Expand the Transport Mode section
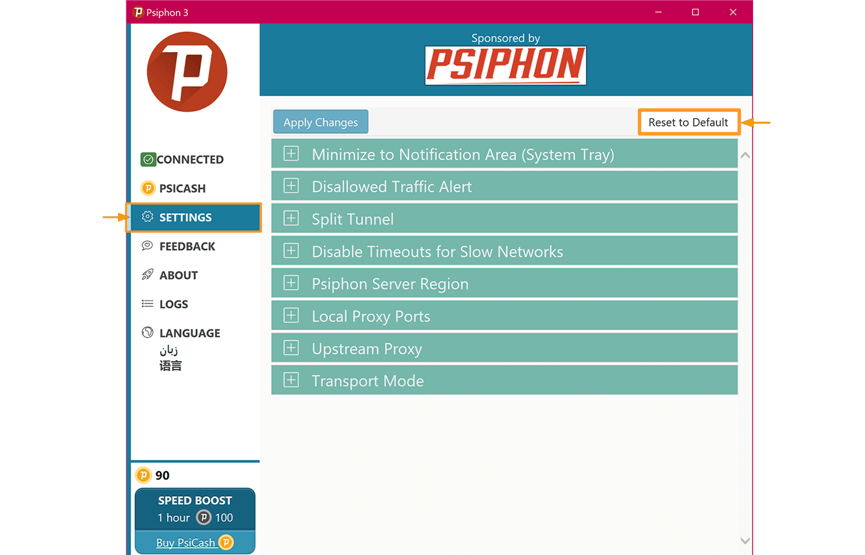Screen dimensions: 865x555 pos(291,379)
